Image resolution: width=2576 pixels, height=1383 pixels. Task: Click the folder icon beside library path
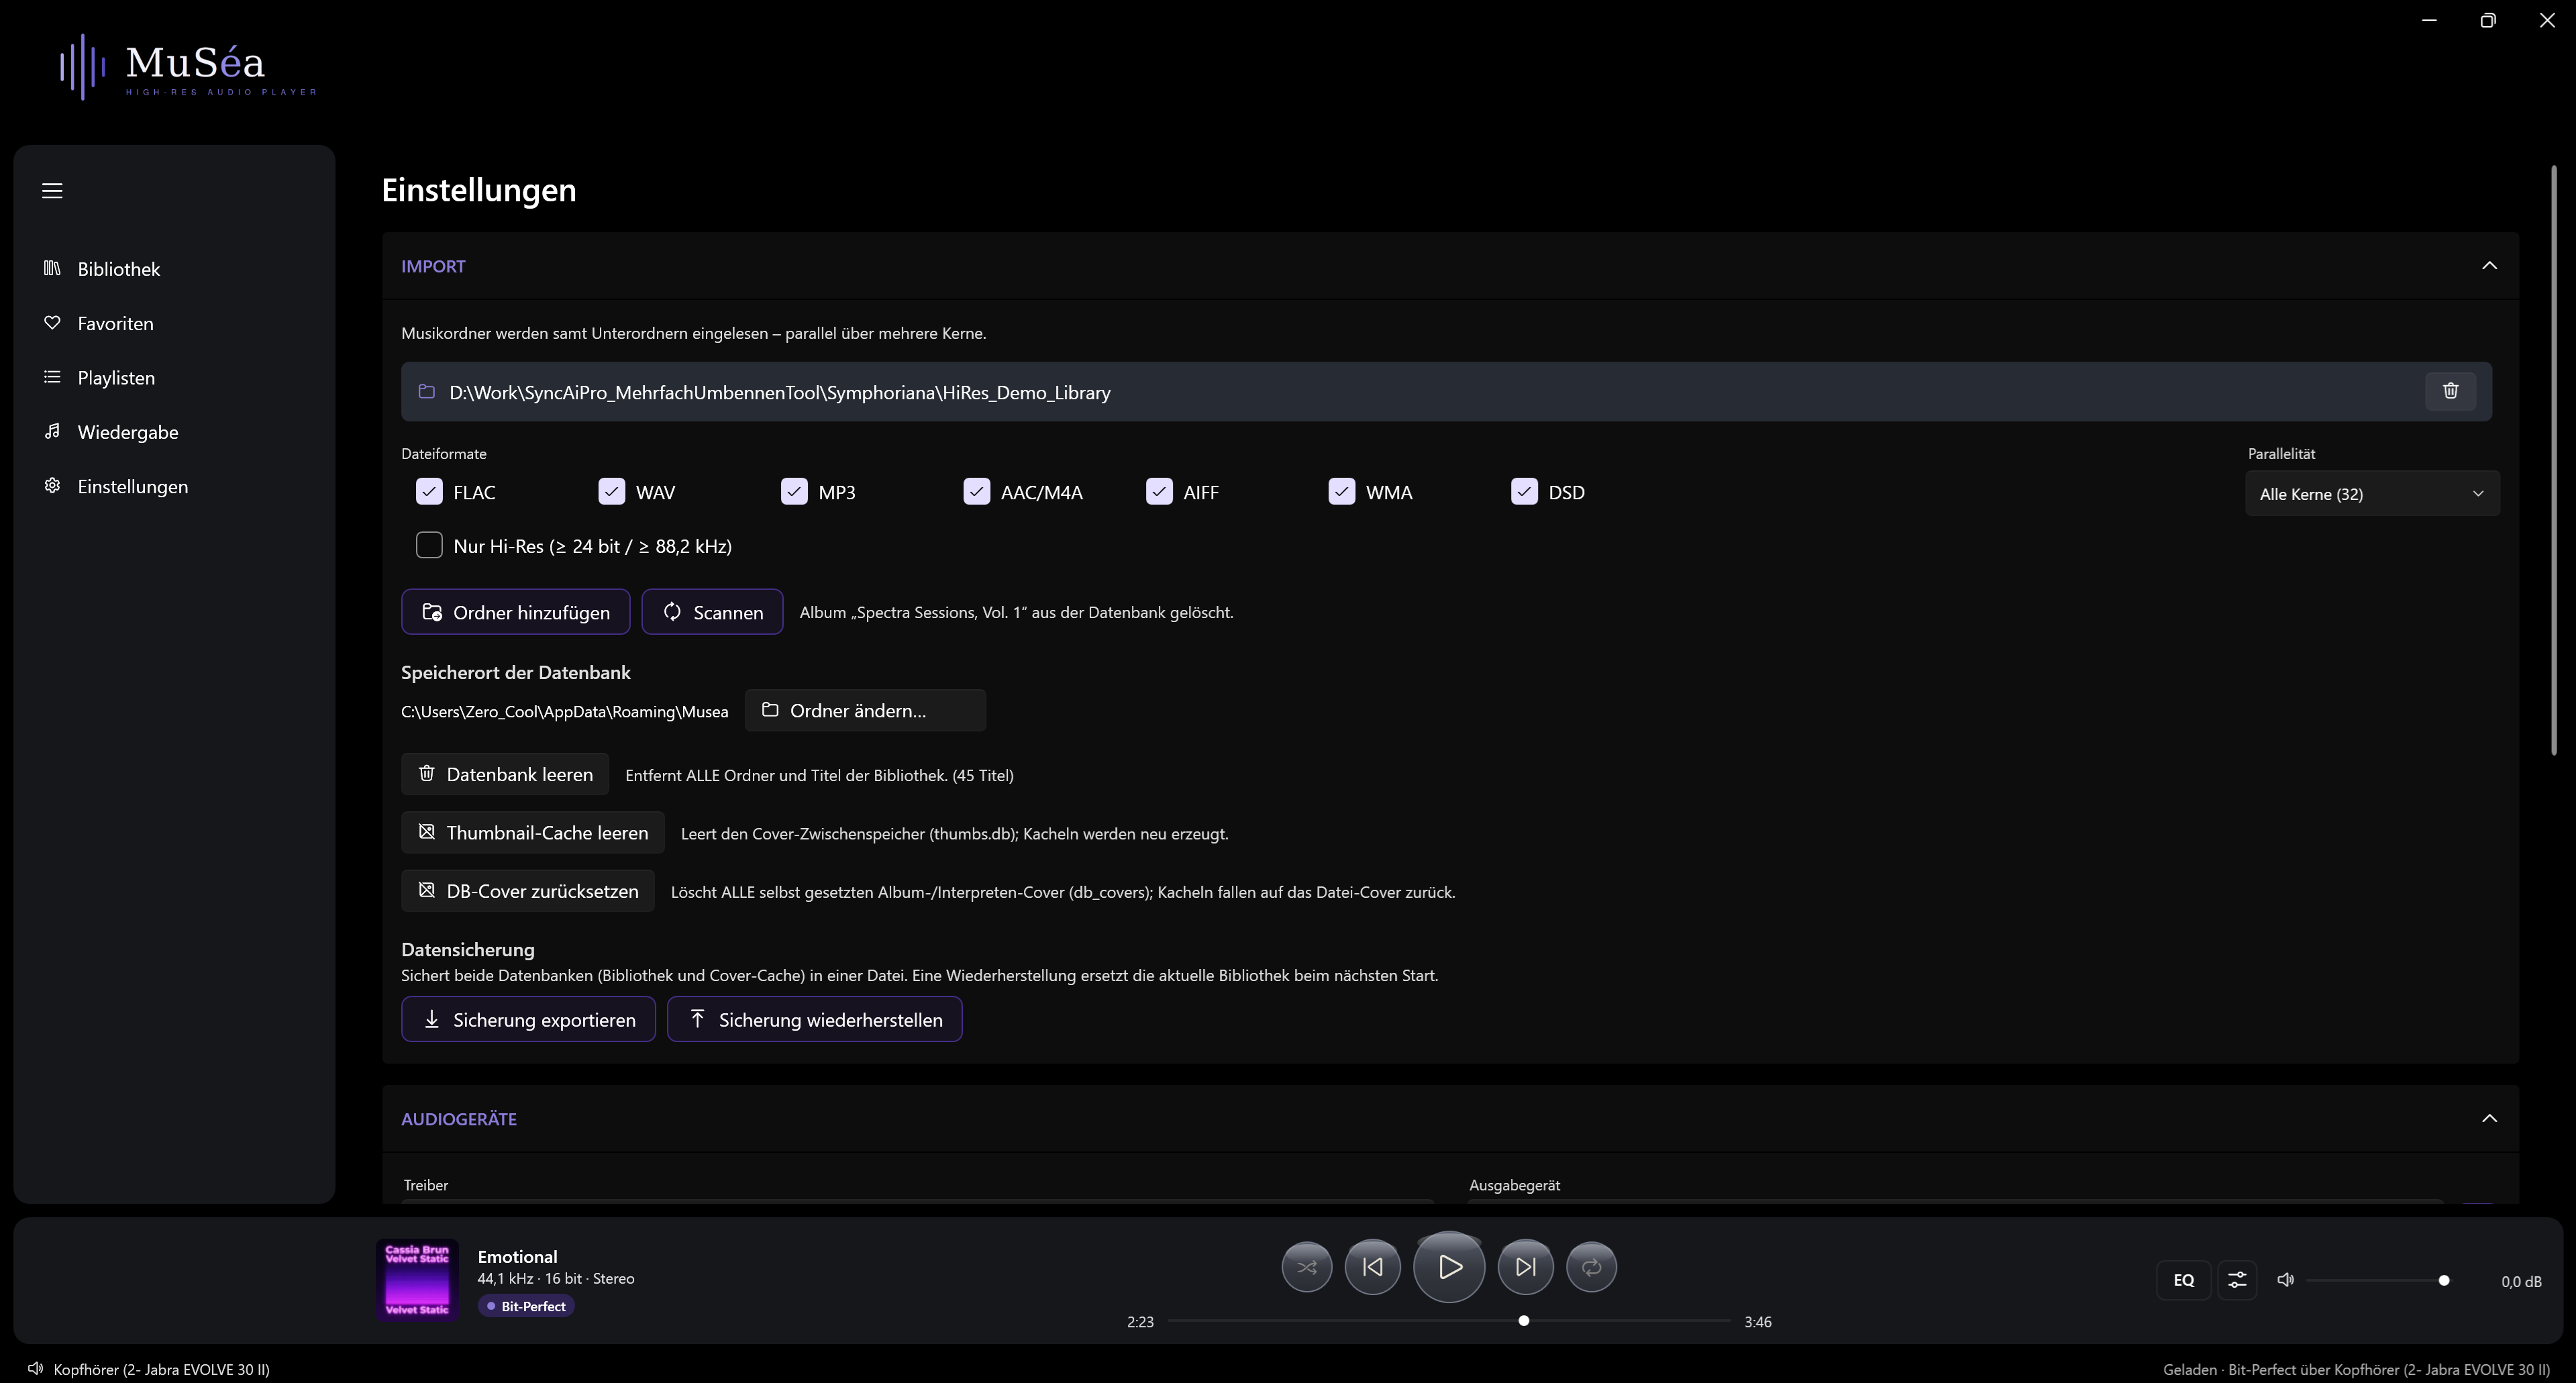click(427, 391)
